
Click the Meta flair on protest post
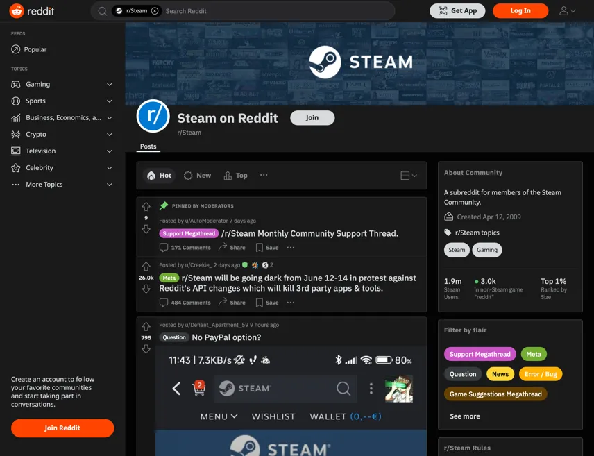[169, 278]
